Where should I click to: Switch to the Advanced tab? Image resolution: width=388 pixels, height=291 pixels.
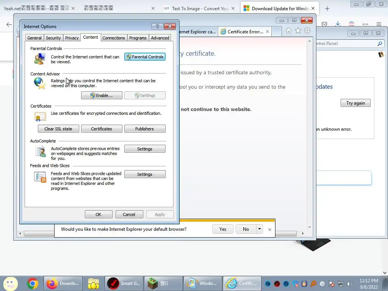[x=160, y=38]
